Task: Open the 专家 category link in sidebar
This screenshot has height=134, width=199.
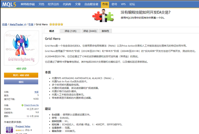Action: (x=36, y=92)
